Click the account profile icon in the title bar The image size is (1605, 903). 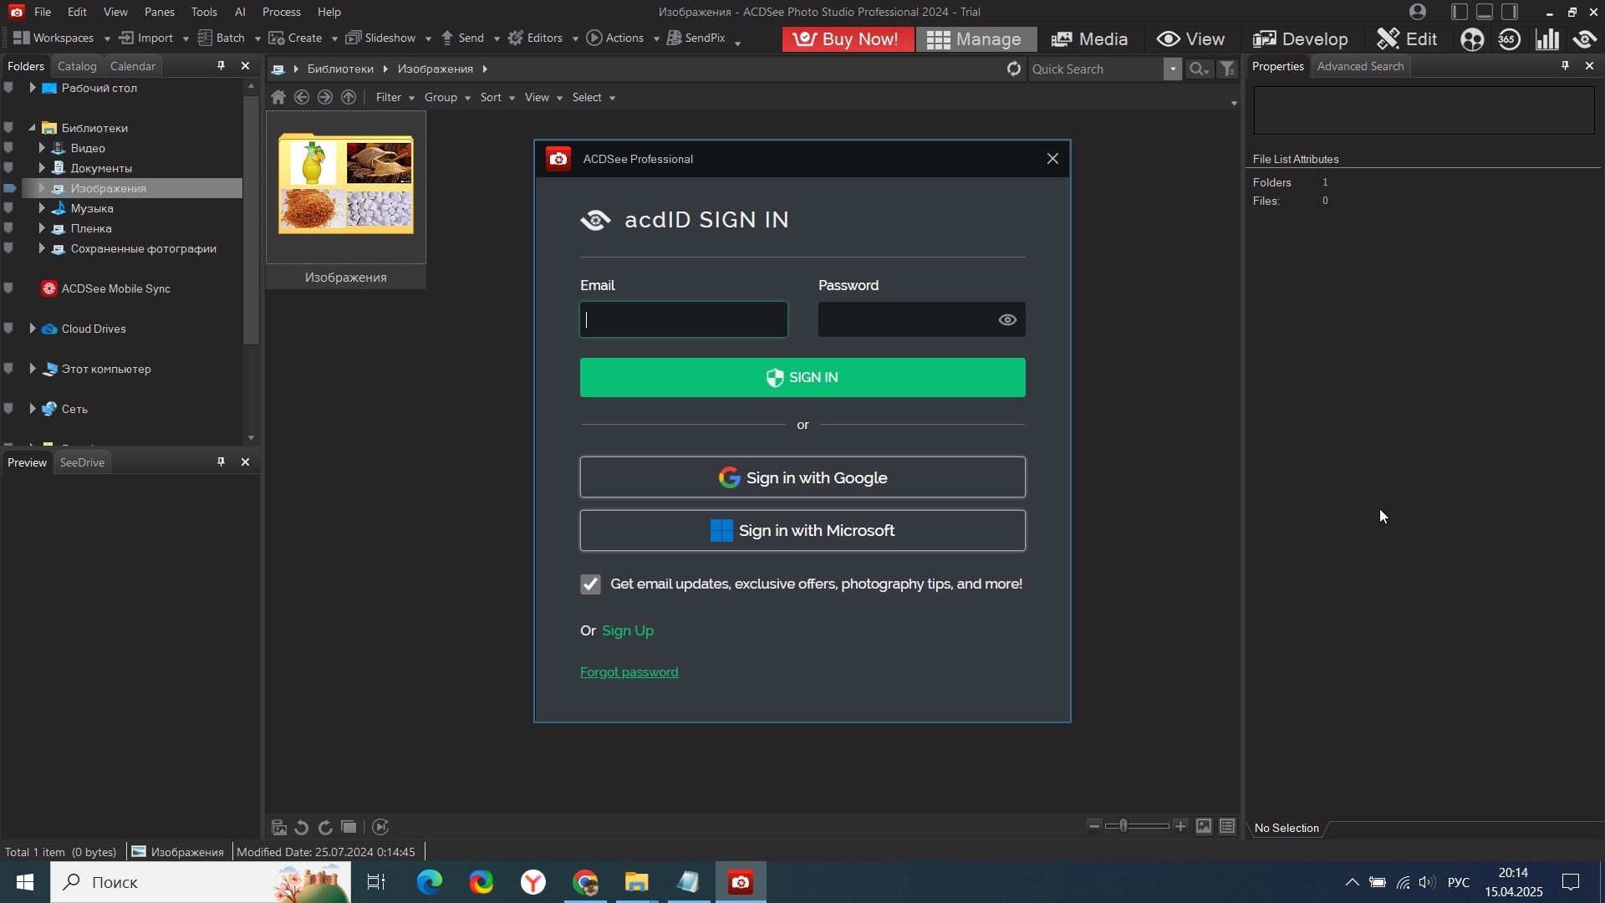click(1418, 12)
